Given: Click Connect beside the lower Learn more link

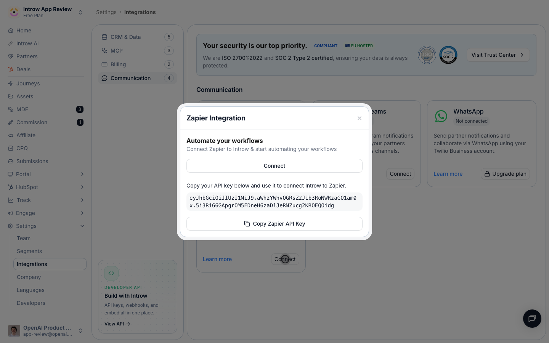Looking at the screenshot, I should pos(285,259).
